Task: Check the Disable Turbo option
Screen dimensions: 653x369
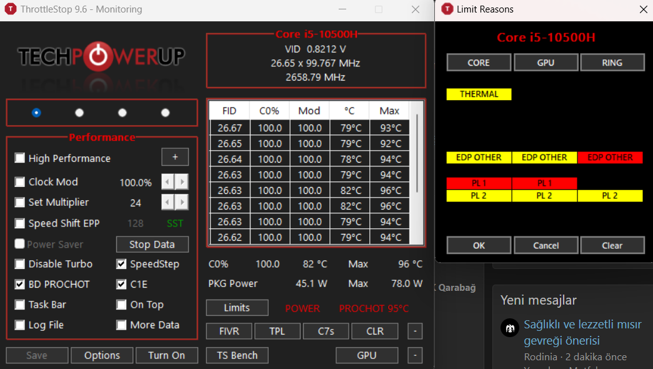Action: [19, 264]
